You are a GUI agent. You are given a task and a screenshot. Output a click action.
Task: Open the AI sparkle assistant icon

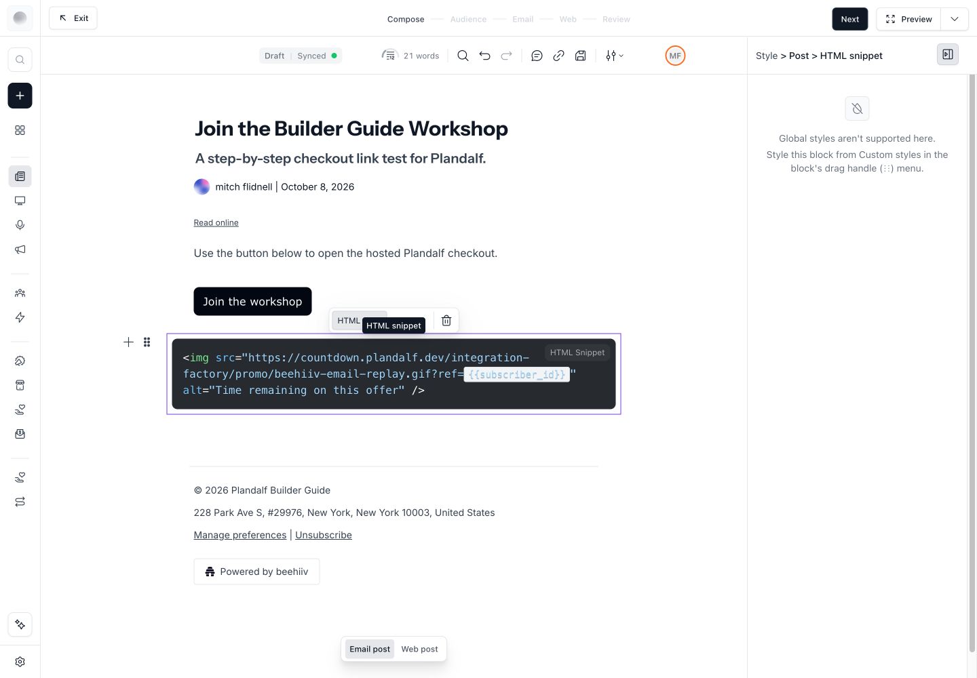(x=20, y=624)
